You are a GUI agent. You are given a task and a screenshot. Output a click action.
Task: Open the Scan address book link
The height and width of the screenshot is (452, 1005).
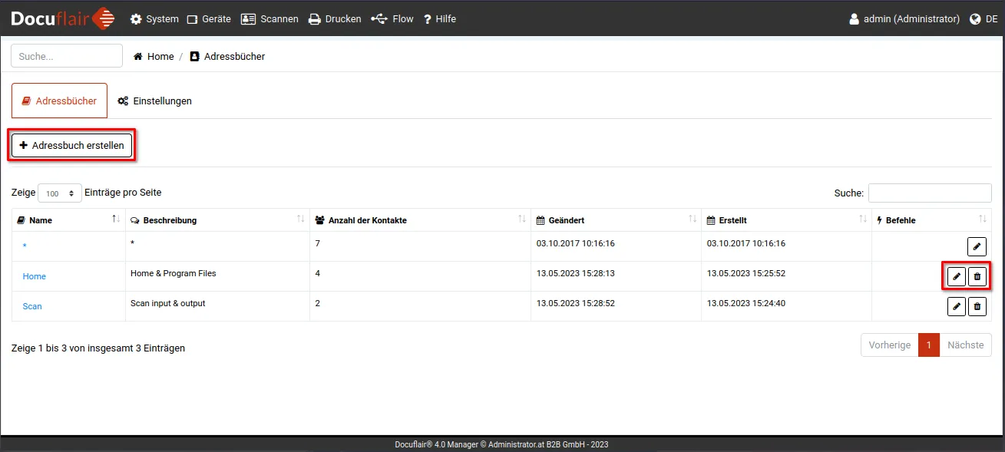point(32,306)
